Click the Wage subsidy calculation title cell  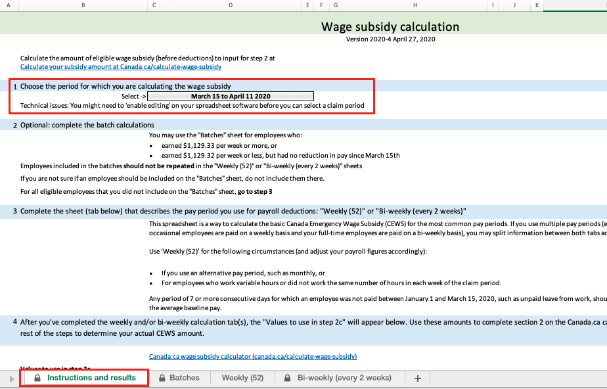pyautogui.click(x=390, y=26)
